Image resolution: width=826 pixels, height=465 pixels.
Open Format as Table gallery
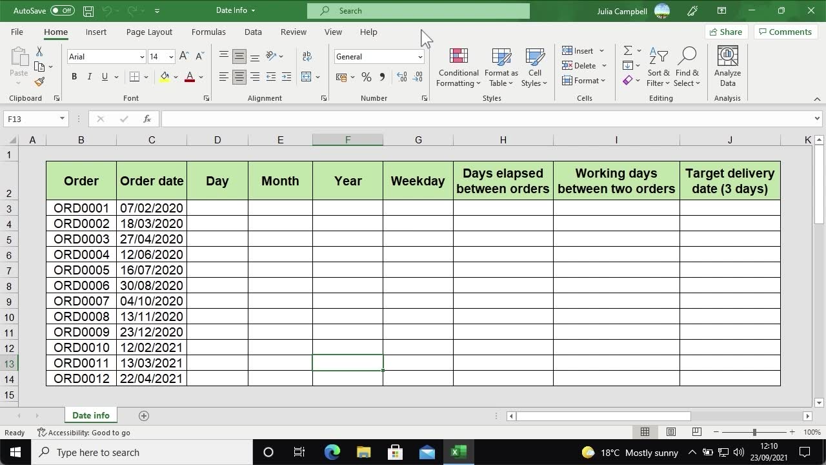(501, 67)
